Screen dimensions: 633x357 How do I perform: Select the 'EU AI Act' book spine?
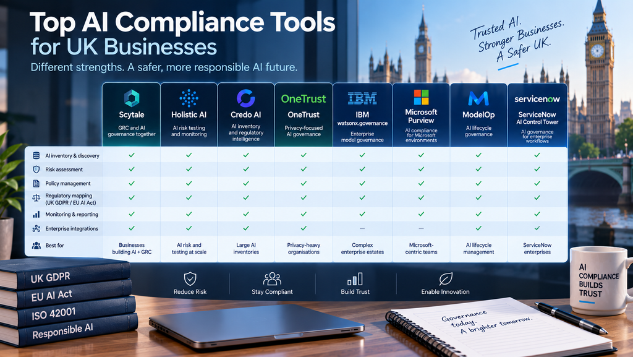[x=52, y=296]
